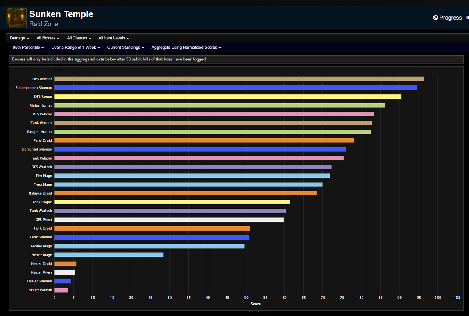Select the Enhancement Shaman bar

click(235, 88)
